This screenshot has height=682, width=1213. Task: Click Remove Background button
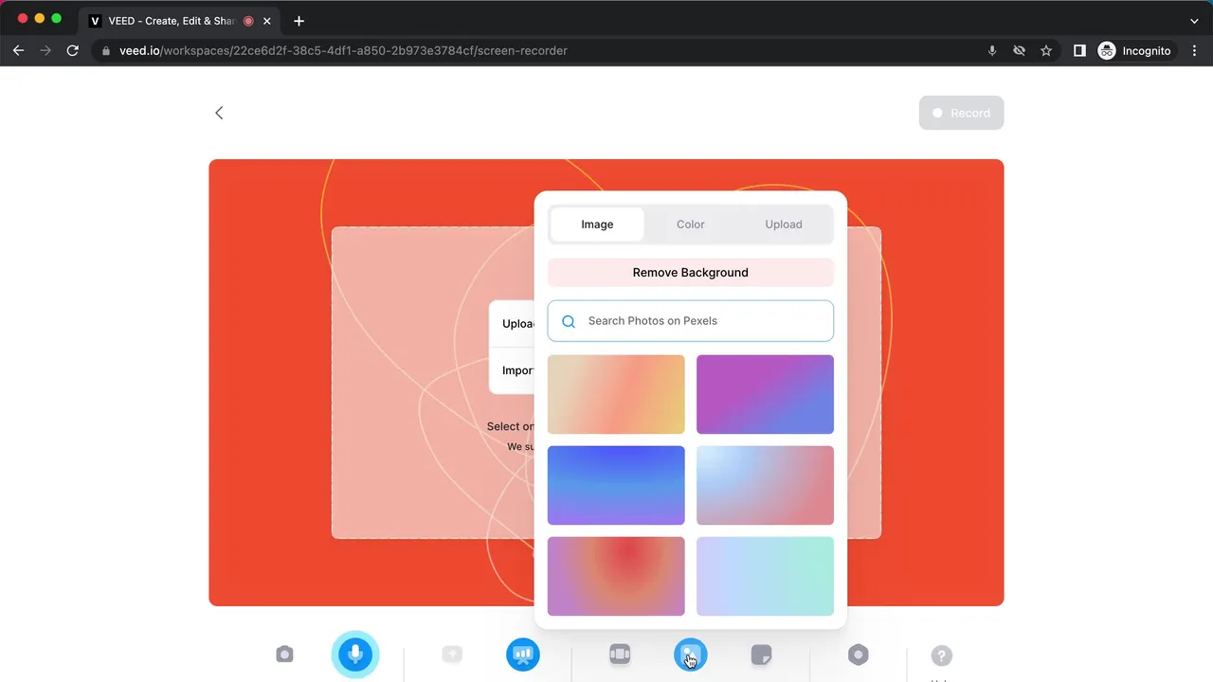[691, 273]
